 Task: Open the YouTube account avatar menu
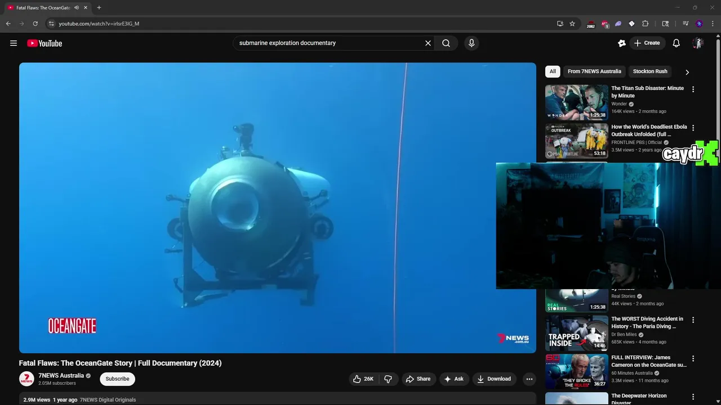coord(698,43)
